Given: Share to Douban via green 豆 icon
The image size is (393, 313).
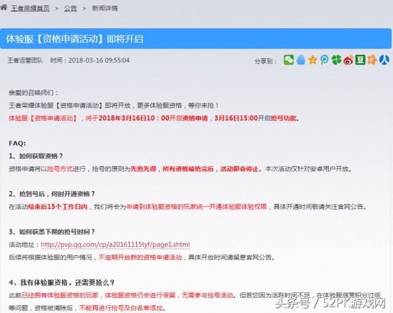Looking at the screenshot, I should pos(360,60).
